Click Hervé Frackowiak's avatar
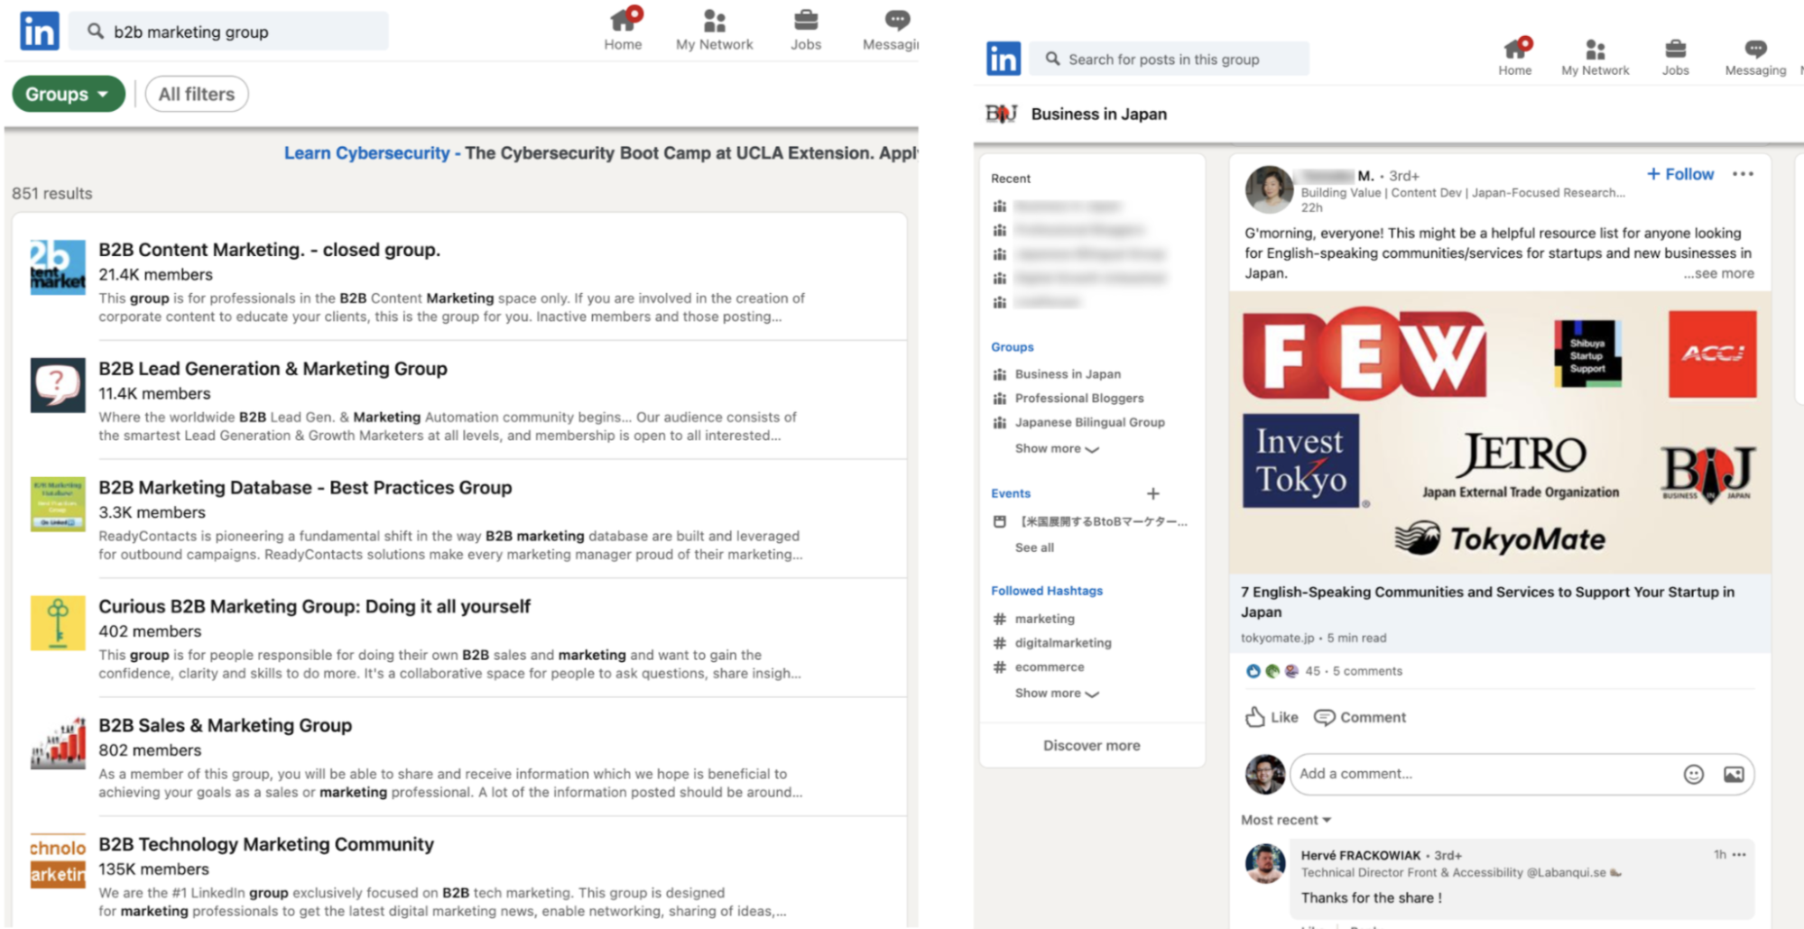This screenshot has height=929, width=1804. [1265, 863]
